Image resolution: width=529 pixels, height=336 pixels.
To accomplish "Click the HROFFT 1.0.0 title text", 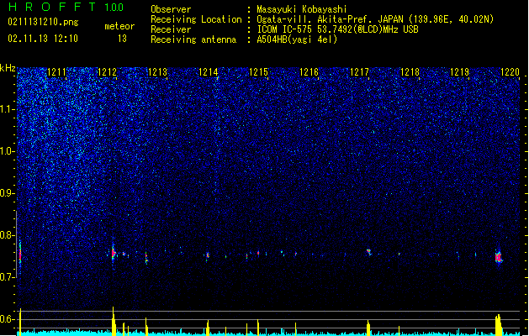I will (66, 7).
